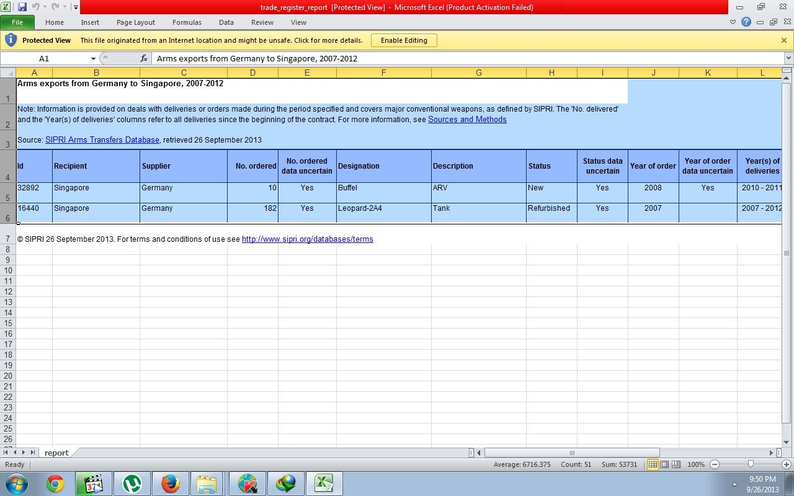Switch to Normal view in status bar
This screenshot has height=496, width=794.
coord(653,464)
